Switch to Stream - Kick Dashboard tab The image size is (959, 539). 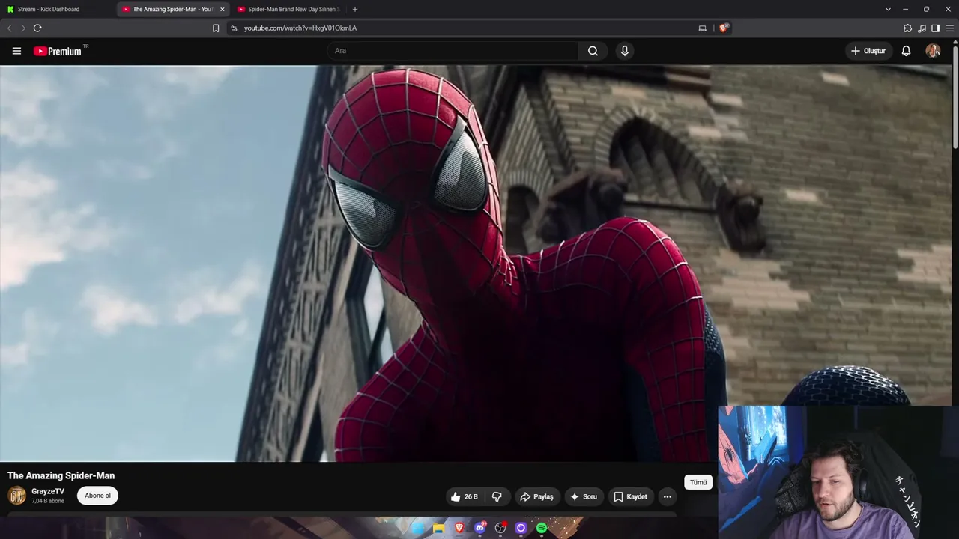click(x=58, y=9)
